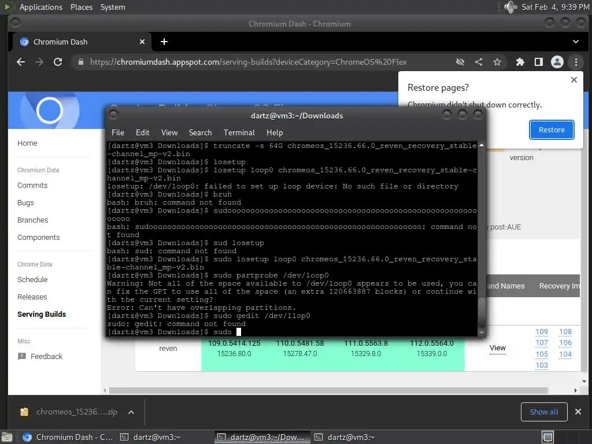Open Commits in Dash sidebar
The width and height of the screenshot is (592, 444).
[x=32, y=186]
